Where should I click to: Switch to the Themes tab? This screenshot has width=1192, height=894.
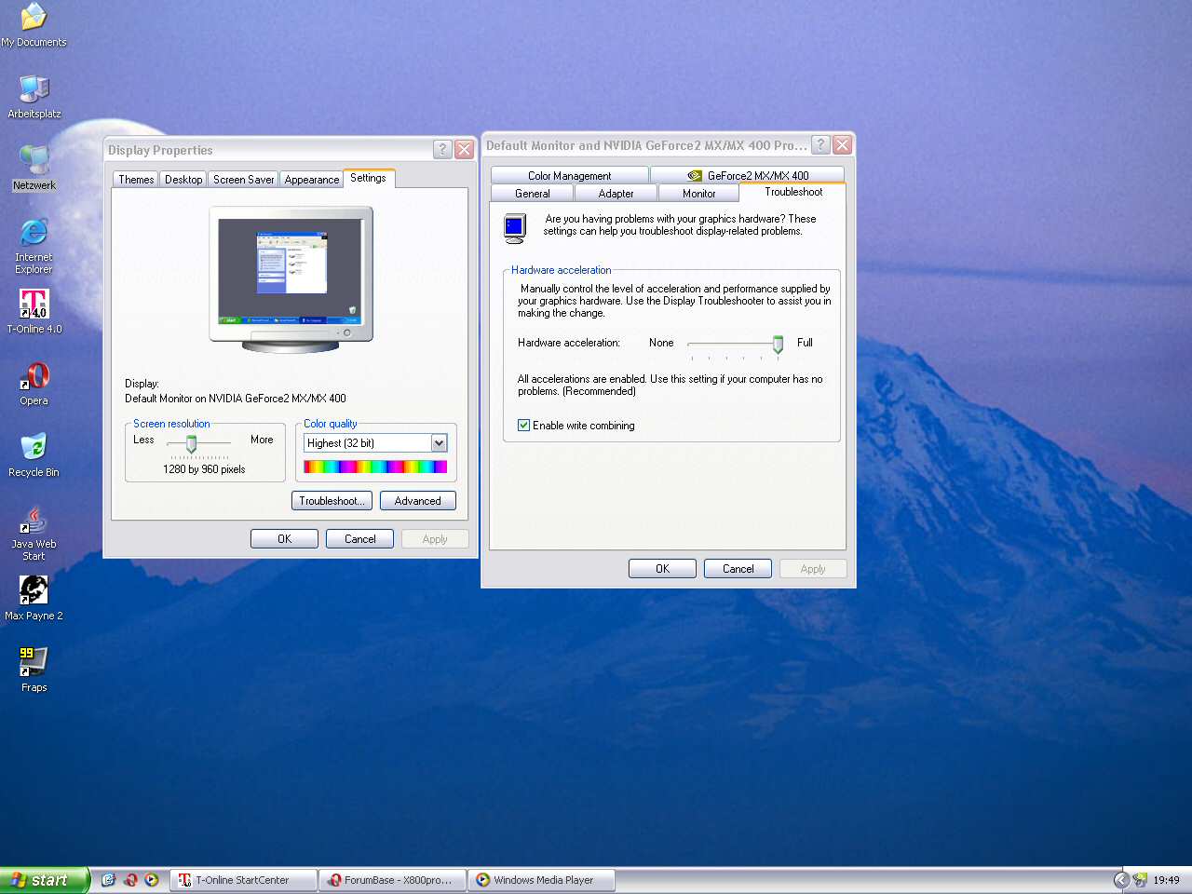pyautogui.click(x=136, y=180)
